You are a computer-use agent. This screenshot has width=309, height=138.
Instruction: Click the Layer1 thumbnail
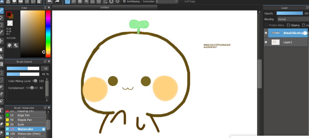pyautogui.click(x=276, y=42)
